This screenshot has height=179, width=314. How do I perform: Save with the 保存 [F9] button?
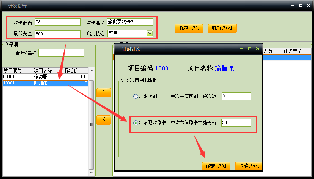(x=189, y=28)
